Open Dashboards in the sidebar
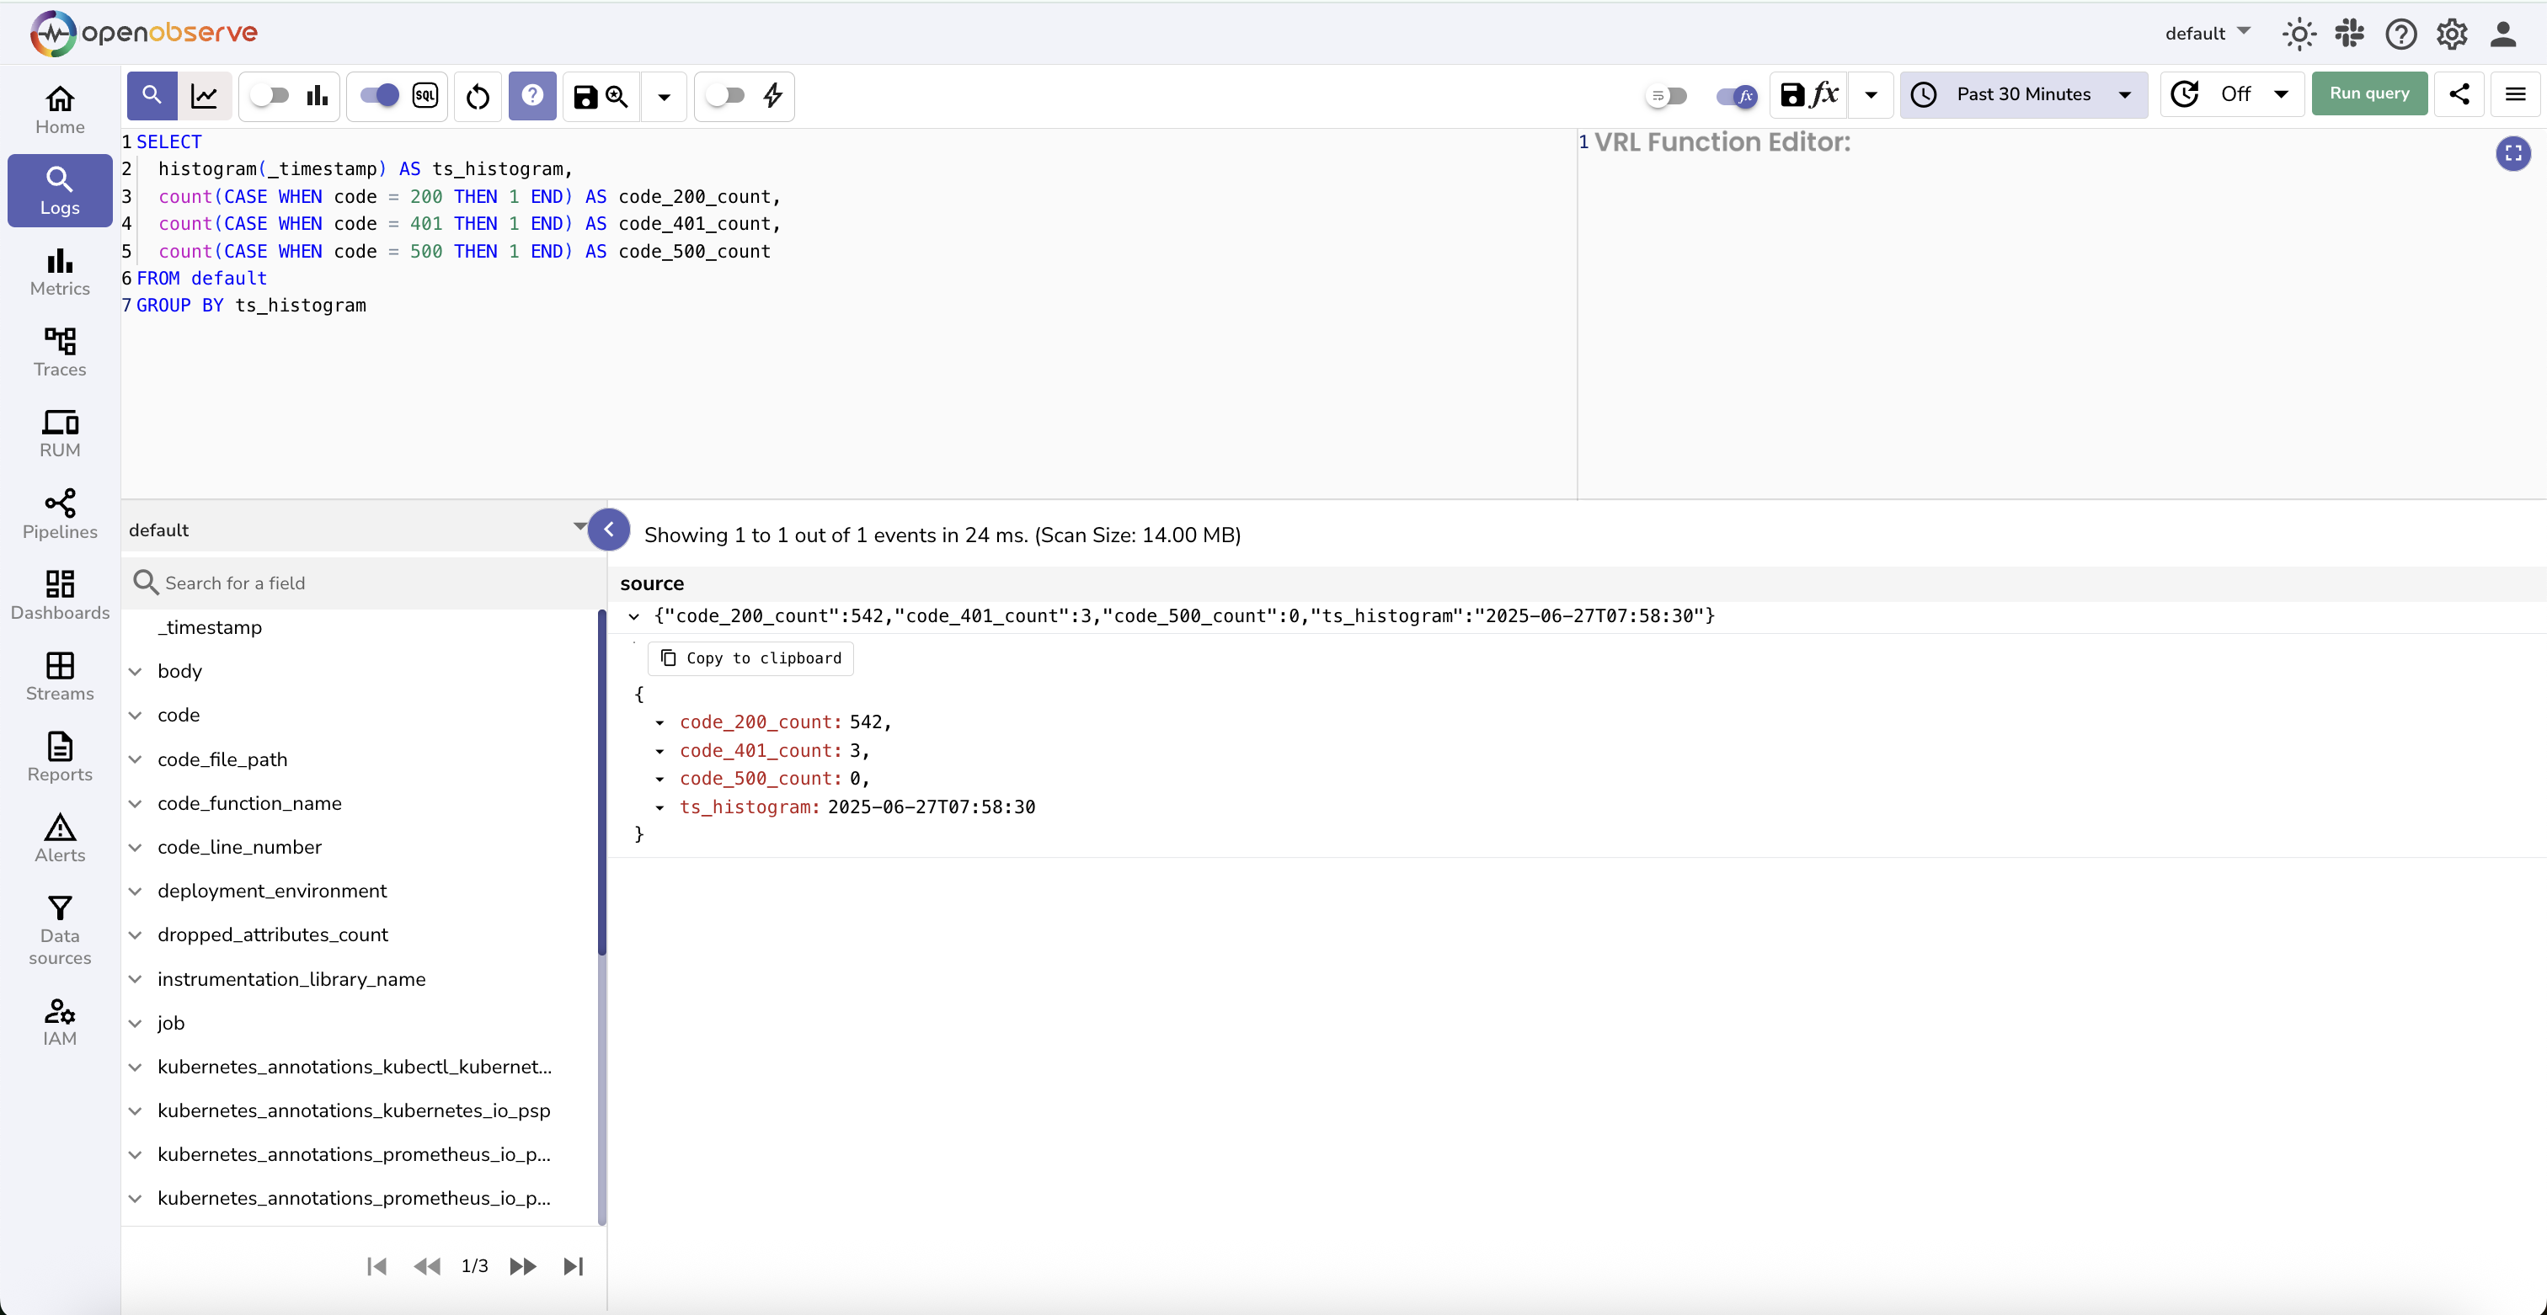 [59, 594]
